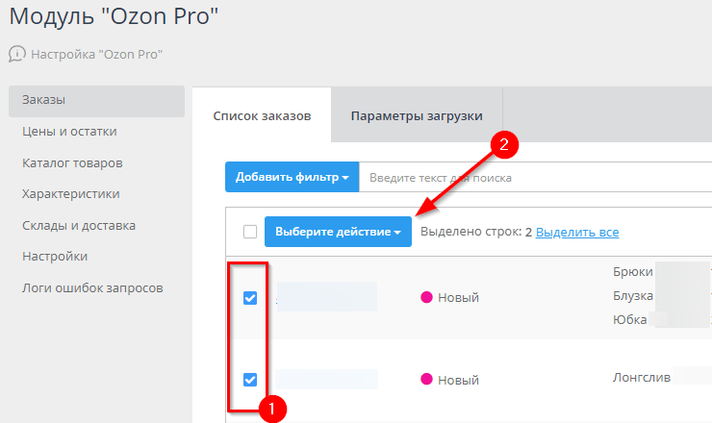
Task: Navigate to Характеристики in sidebar
Action: pyautogui.click(x=70, y=194)
